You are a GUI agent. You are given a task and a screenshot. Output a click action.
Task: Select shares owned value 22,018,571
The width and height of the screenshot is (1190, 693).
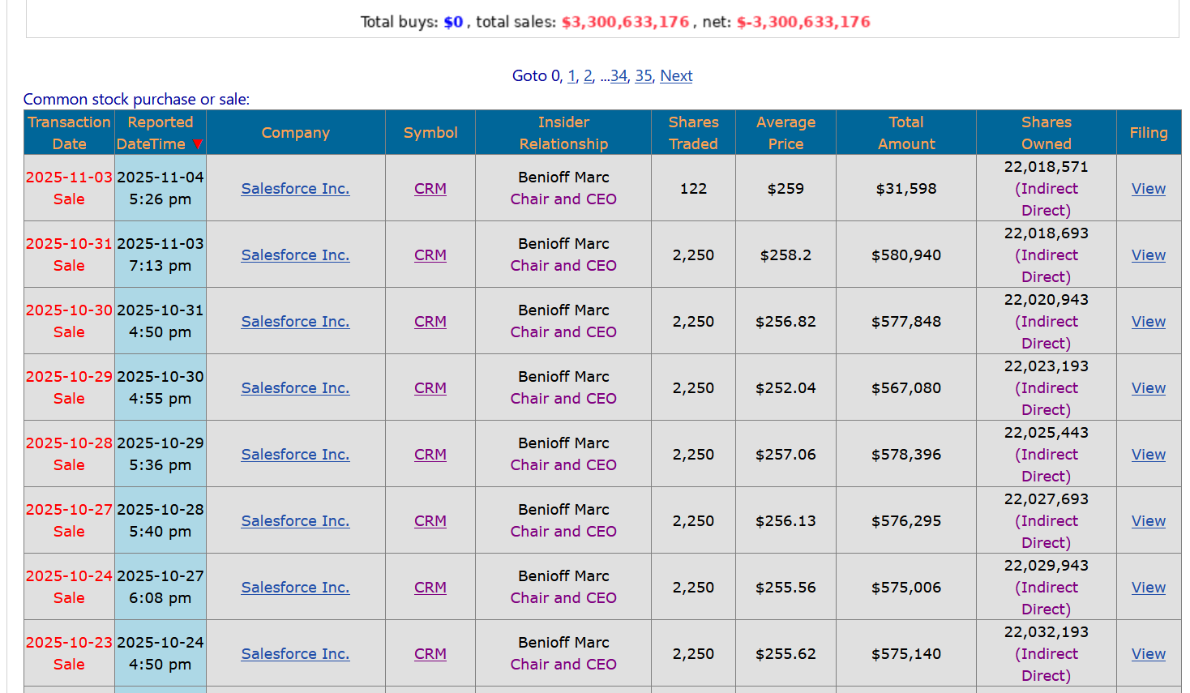[1046, 166]
